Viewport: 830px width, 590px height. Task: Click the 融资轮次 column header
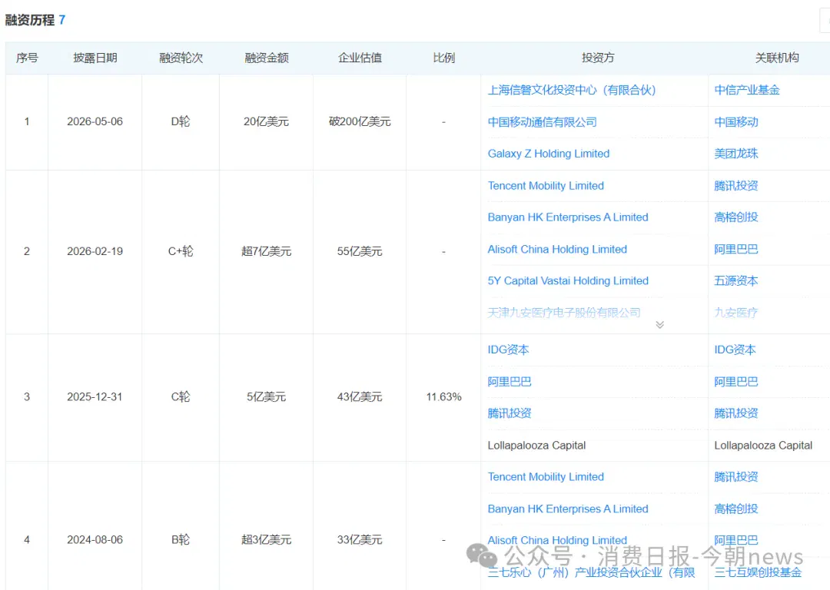point(181,58)
